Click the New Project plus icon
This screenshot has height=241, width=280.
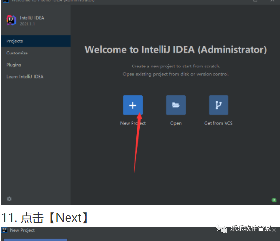pos(133,105)
